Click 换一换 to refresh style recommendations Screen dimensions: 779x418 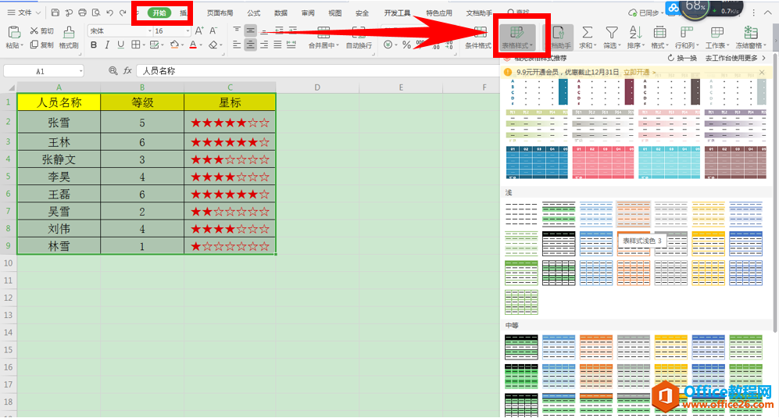(683, 58)
